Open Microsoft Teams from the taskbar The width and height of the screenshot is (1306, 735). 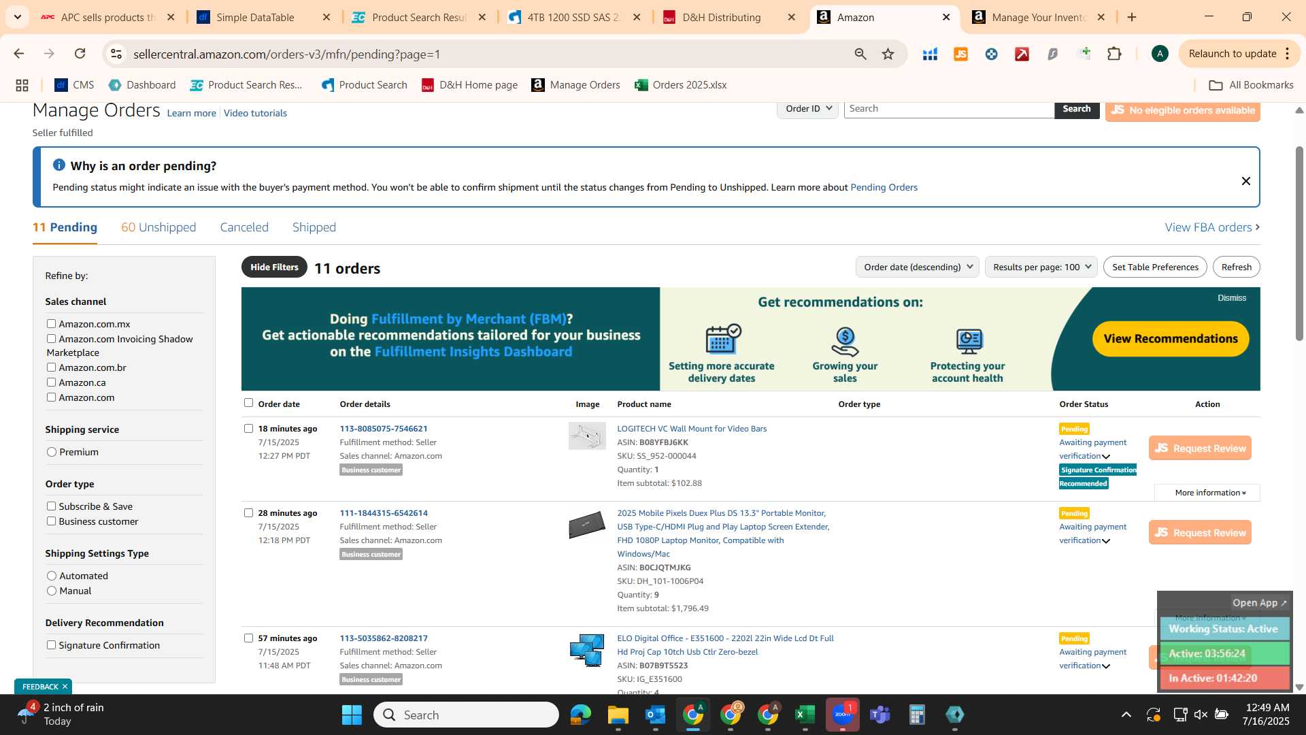(880, 715)
